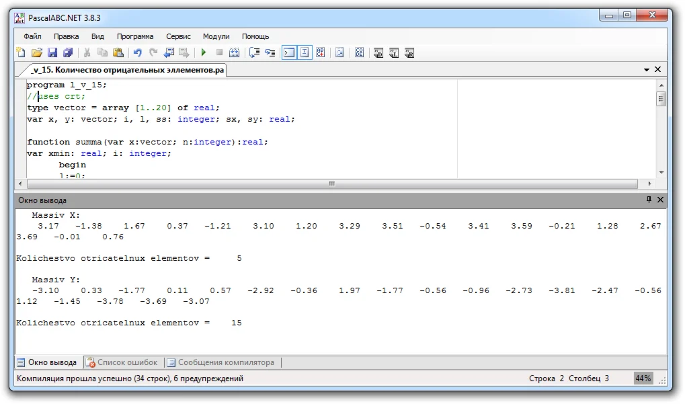
Task: Pin the Окно вывода panel
Action: click(649, 200)
